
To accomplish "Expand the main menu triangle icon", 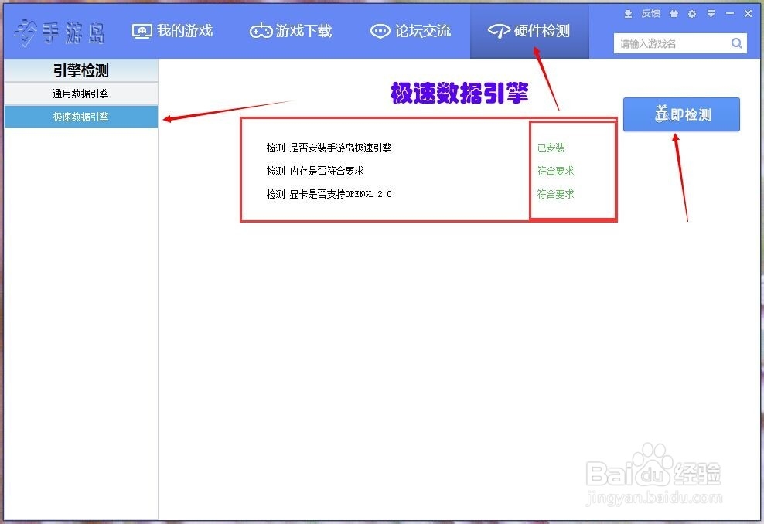I will tap(711, 14).
